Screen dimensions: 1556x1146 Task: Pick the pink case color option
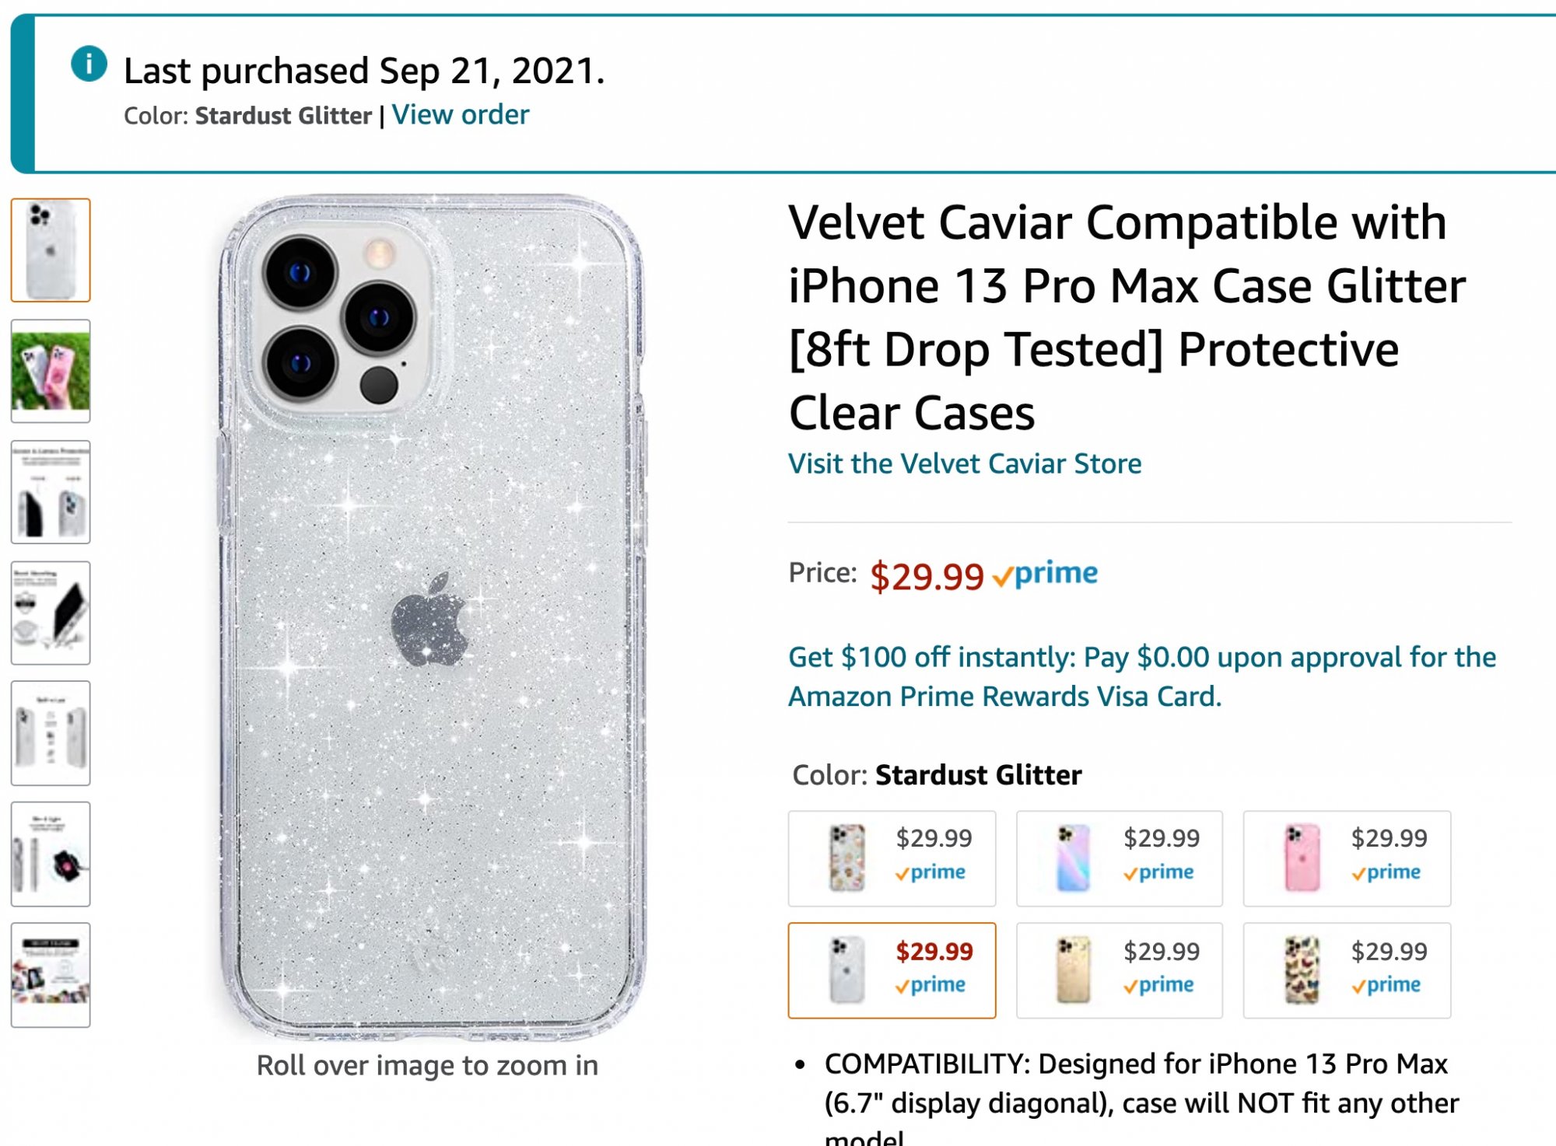click(x=1347, y=858)
